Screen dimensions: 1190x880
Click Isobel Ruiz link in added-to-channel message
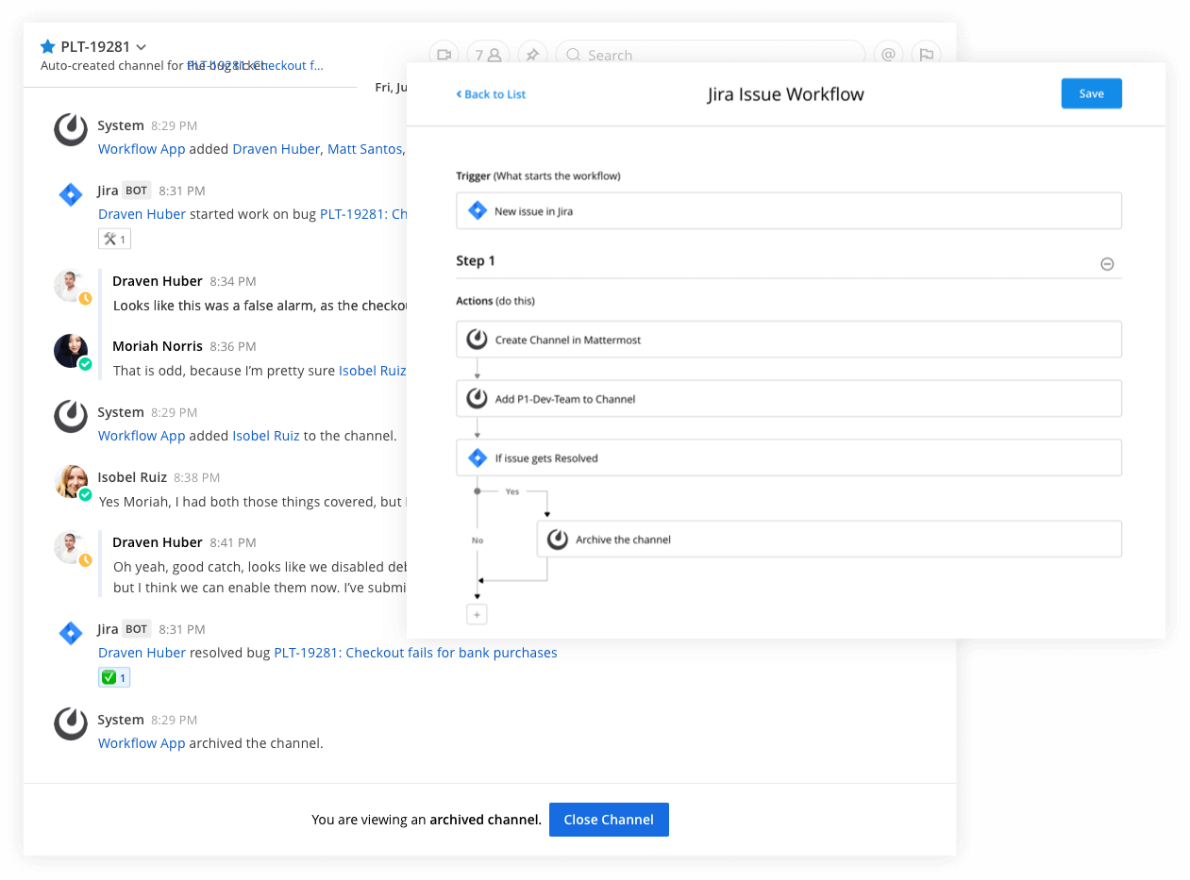[x=266, y=436]
